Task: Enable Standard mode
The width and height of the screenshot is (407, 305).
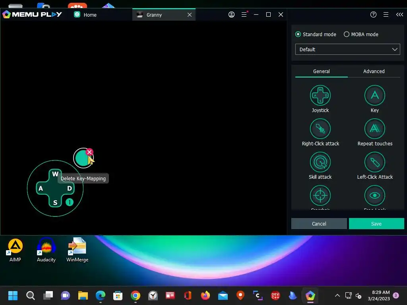Action: [x=316, y=34]
